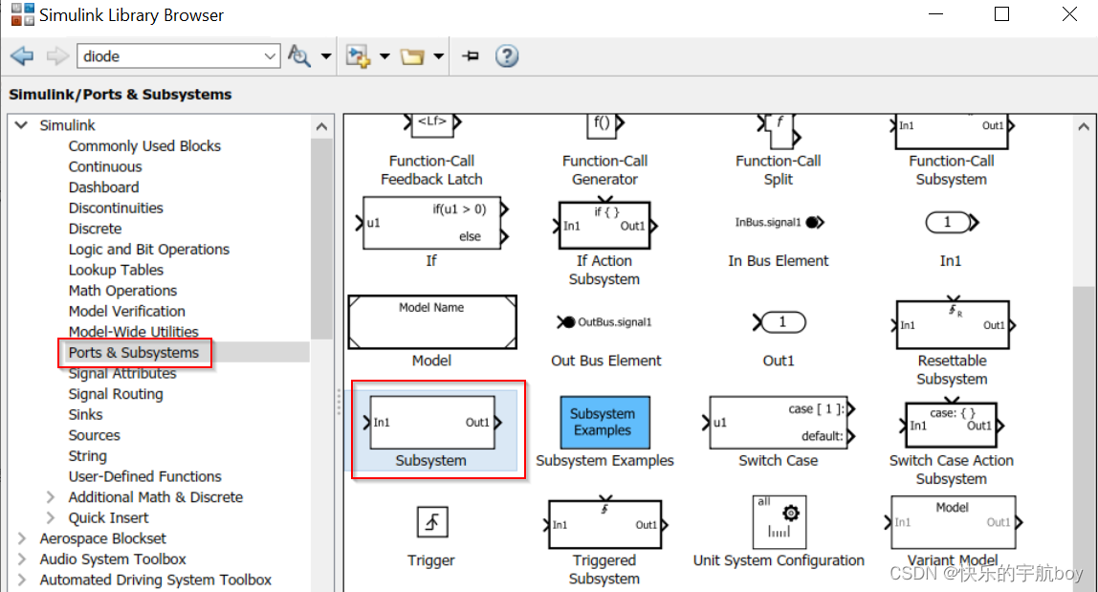
Task: Expand the Additional Math & Discrete node
Action: point(51,497)
